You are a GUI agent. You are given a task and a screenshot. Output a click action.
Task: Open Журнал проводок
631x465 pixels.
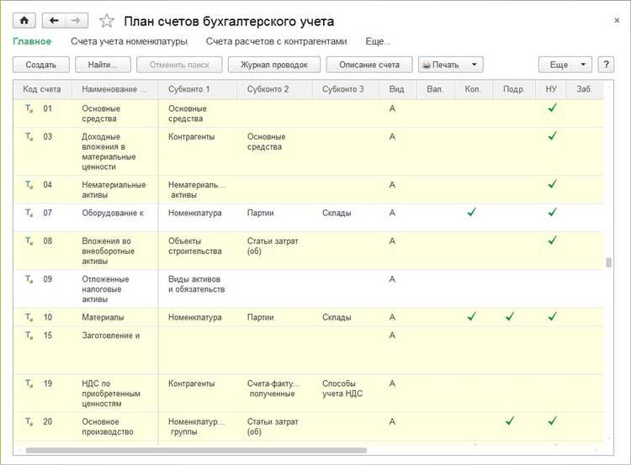point(273,65)
